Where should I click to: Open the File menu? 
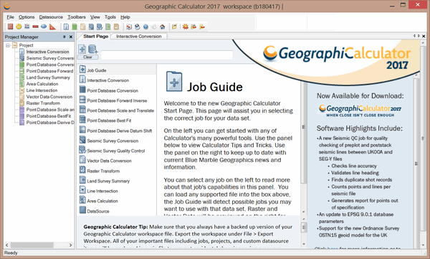10,17
